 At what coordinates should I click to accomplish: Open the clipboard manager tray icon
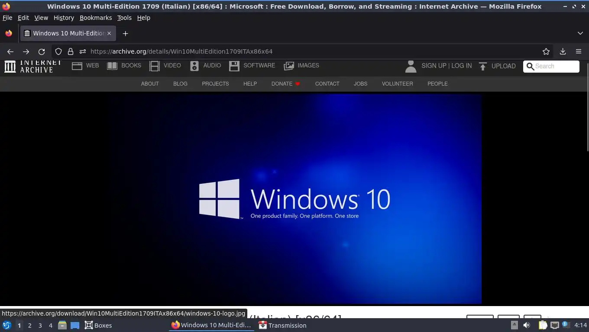click(x=543, y=325)
